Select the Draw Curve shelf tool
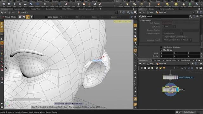The image size is (203, 114). click(59, 5)
